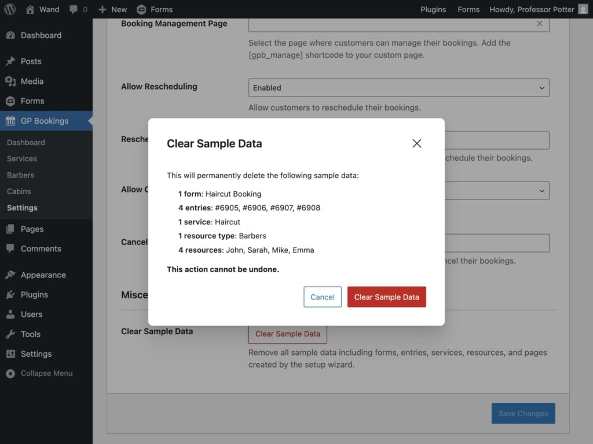
Task: Click the Collapse Menu arrow icon
Action: (10, 373)
